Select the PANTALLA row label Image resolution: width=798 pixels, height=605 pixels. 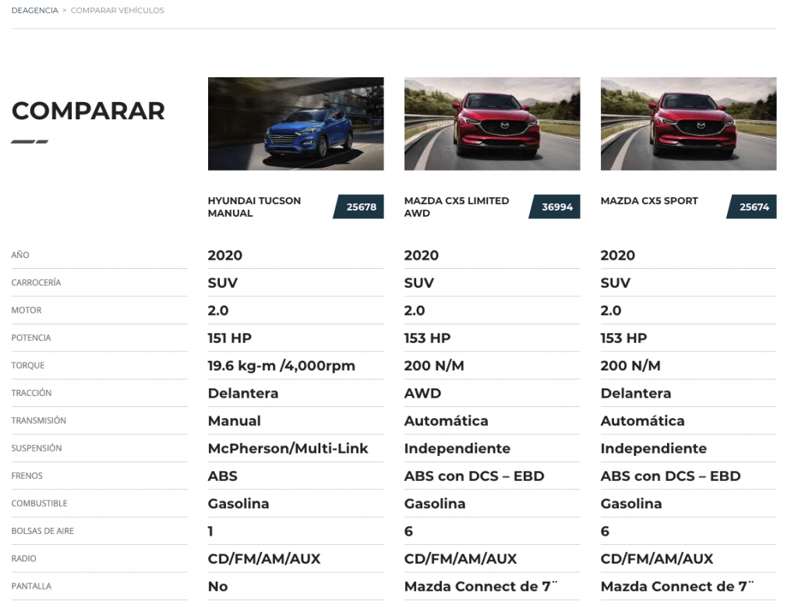coord(31,586)
